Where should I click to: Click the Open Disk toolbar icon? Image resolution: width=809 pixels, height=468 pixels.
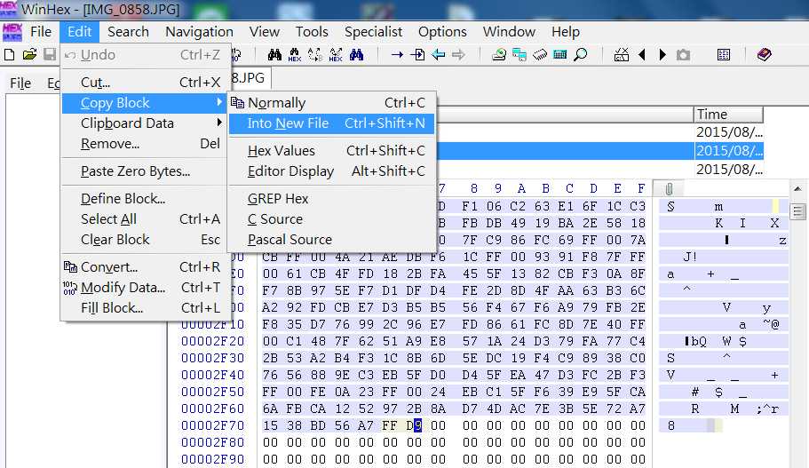click(498, 54)
